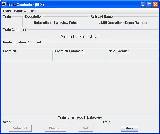Open the Window menu
This screenshot has width=160, height=134.
20,11
